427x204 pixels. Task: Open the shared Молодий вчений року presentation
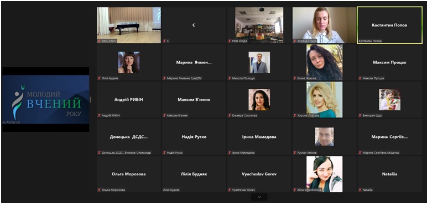[46, 99]
